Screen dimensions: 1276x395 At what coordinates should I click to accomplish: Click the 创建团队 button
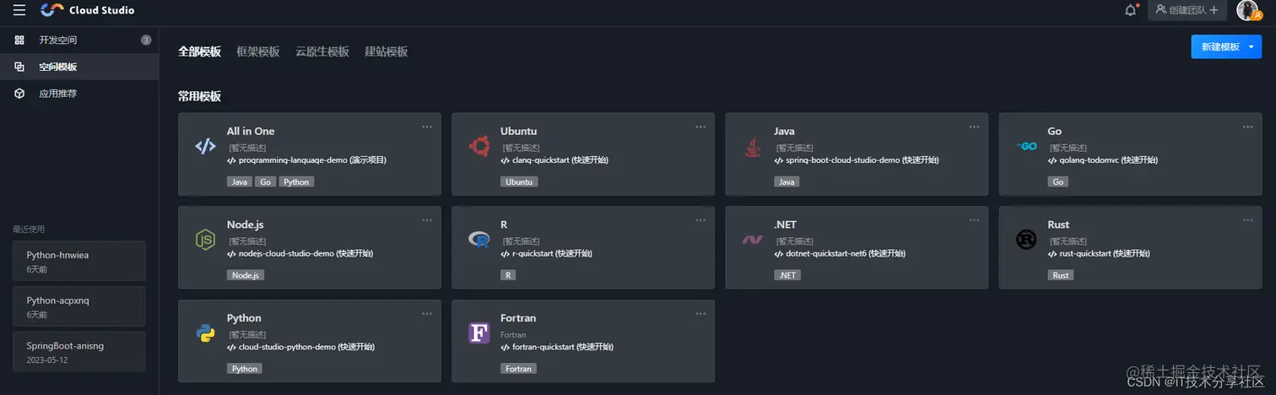pyautogui.click(x=1187, y=10)
